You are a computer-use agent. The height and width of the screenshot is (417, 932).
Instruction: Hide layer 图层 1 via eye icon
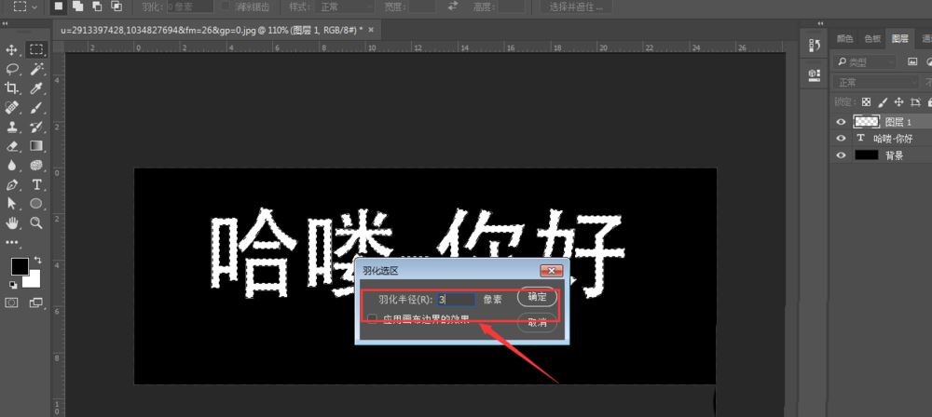(841, 122)
